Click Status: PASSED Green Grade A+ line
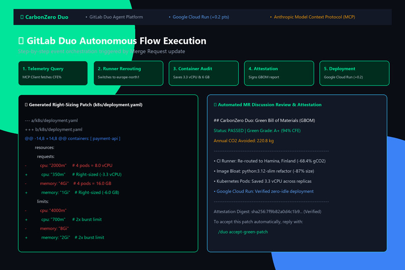Viewport: 405px width, 270px height. pyautogui.click(x=257, y=131)
